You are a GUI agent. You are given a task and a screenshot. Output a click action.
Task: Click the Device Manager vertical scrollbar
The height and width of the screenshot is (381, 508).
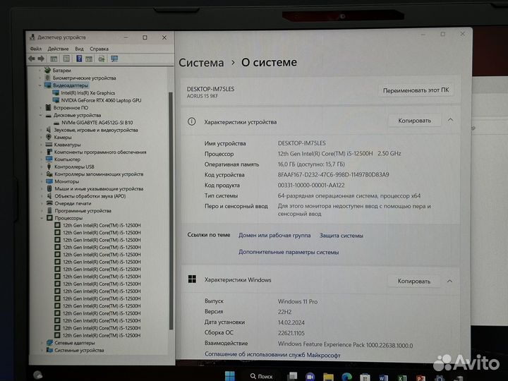[x=171, y=210]
